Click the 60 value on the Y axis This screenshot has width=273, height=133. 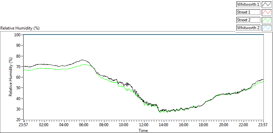(x=19, y=77)
